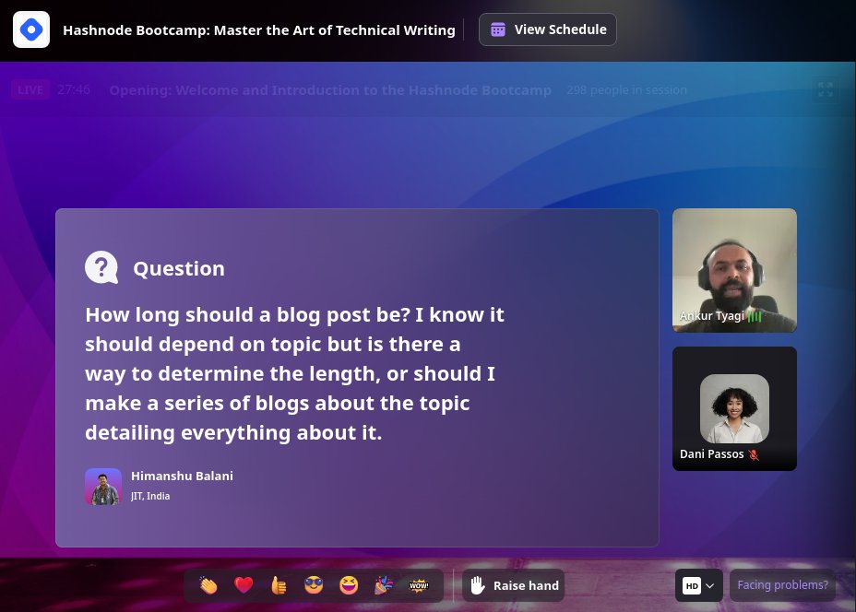Click the Facing problems? link
This screenshot has height=612, width=856.
[x=782, y=584]
